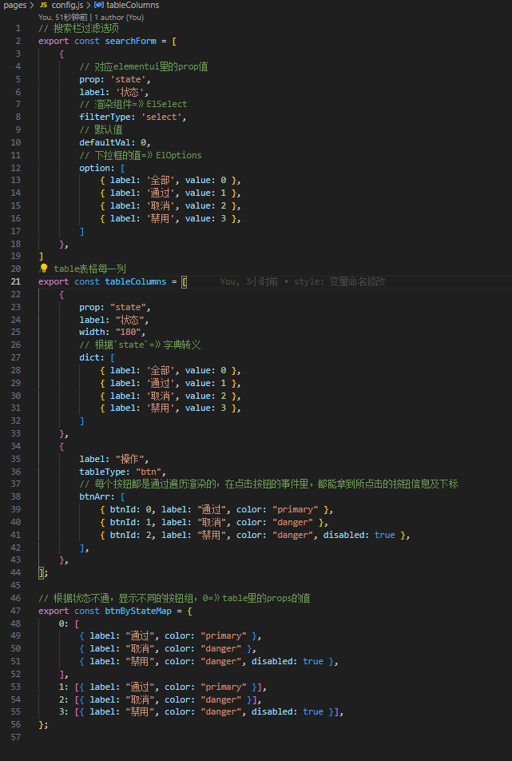
Task: Click the opening bracket after tableColumns =
Action: [x=185, y=281]
